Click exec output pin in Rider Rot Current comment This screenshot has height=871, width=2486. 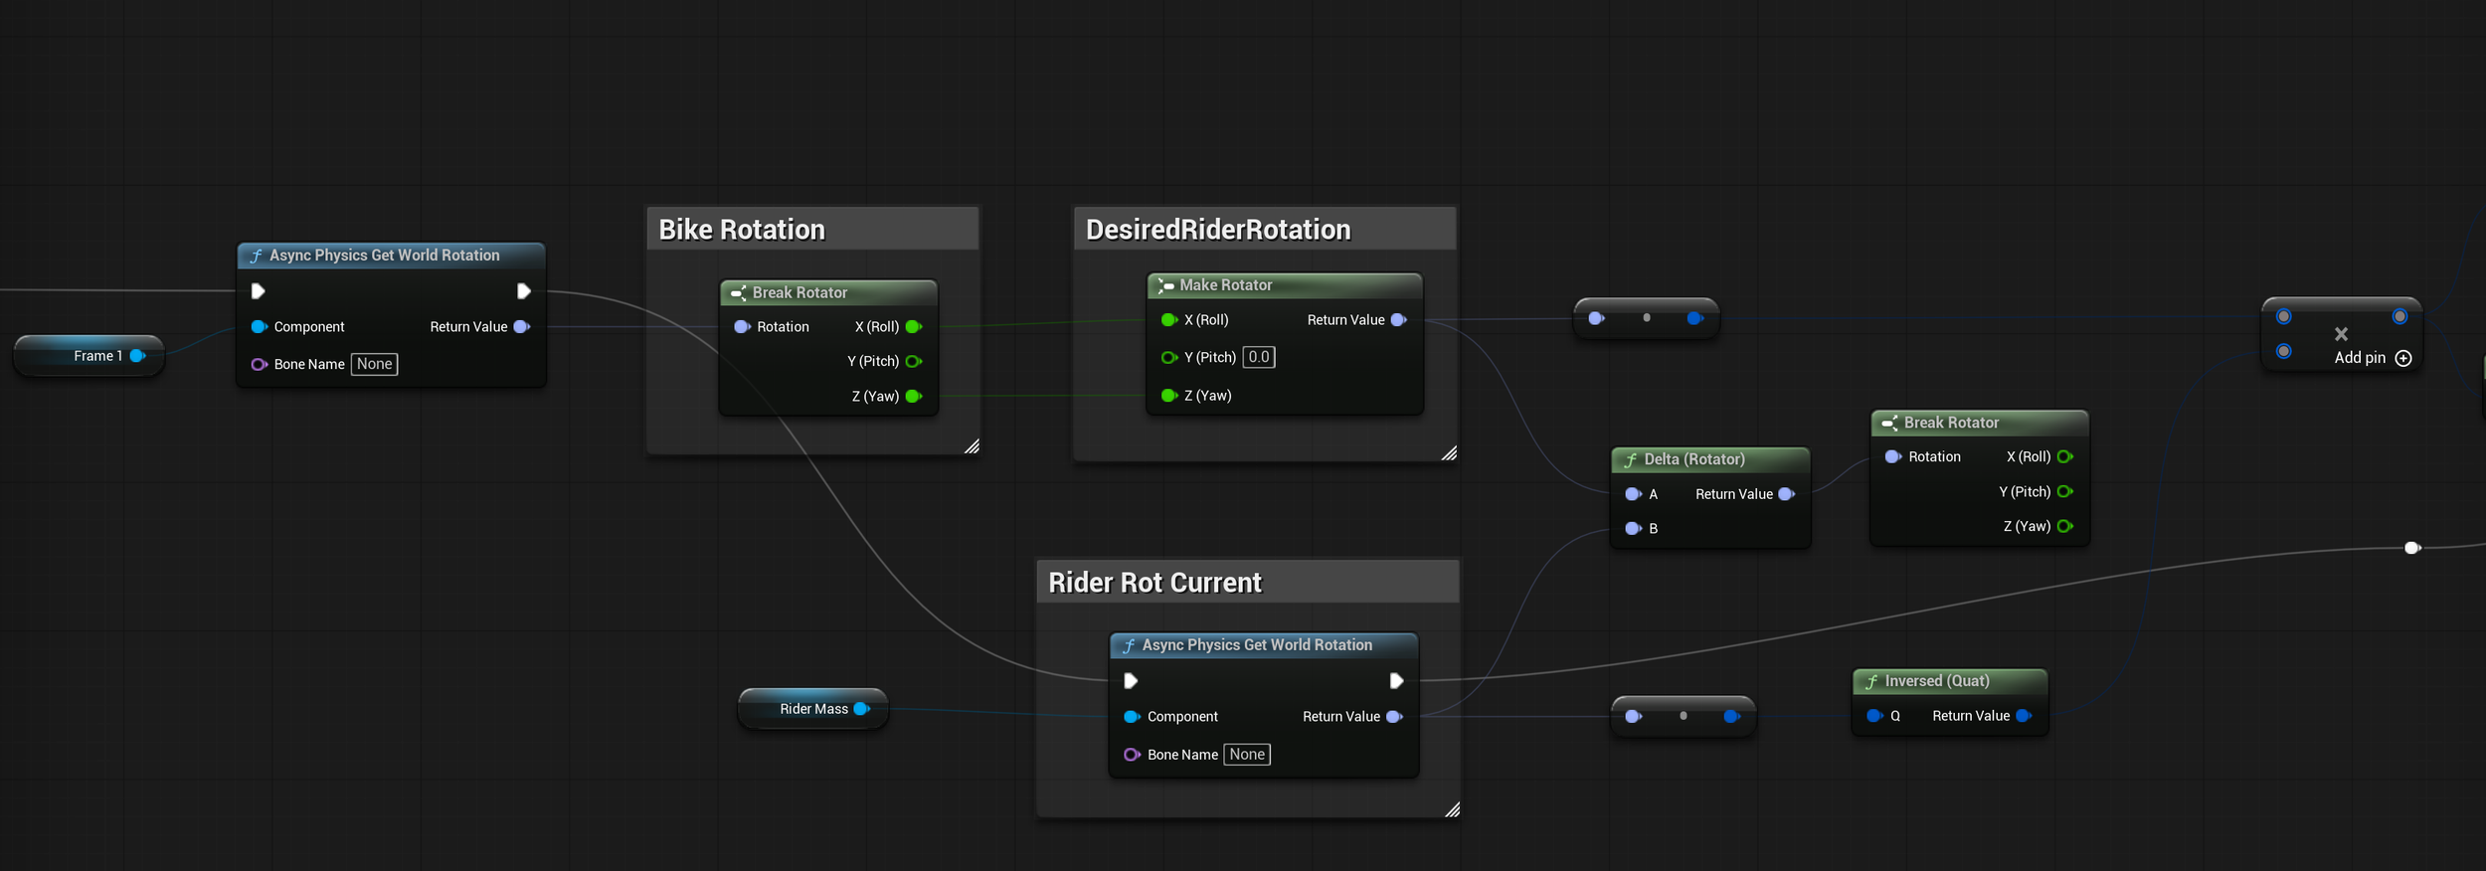1397,681
